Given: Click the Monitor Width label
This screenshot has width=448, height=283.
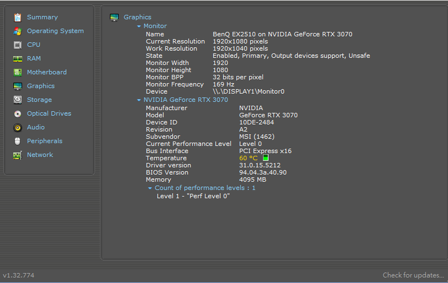Looking at the screenshot, I should [167, 62].
